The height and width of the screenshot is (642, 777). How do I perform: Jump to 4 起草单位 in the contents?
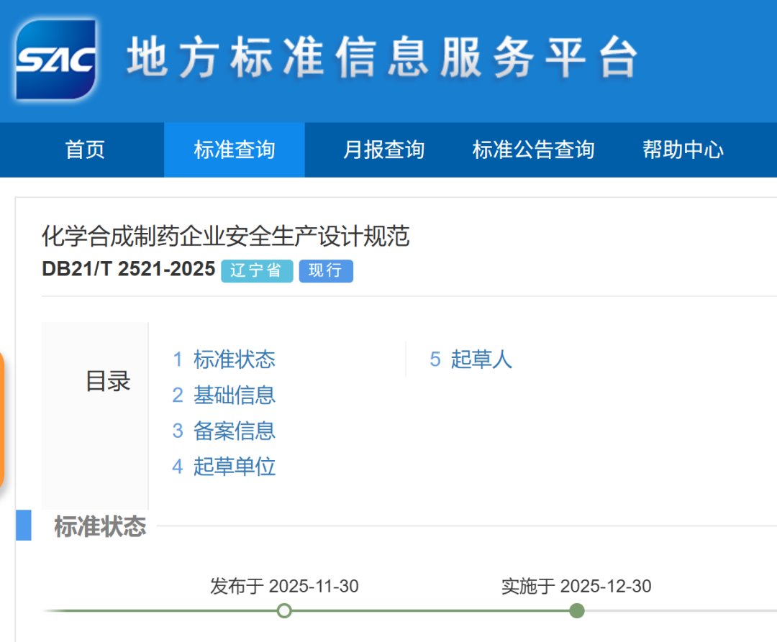(x=224, y=467)
